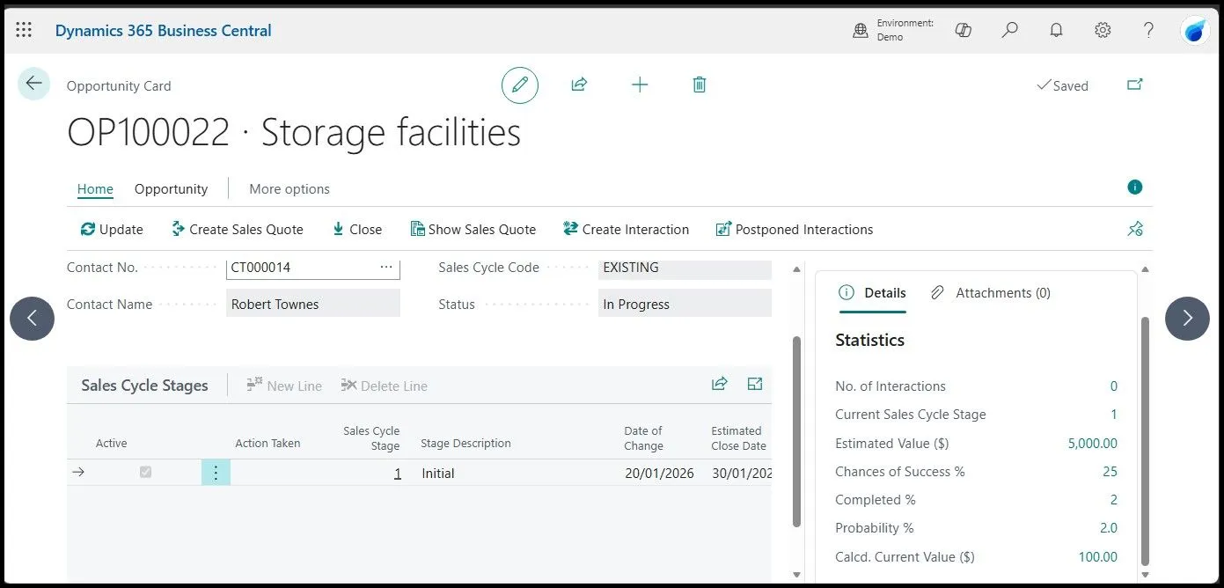Open the settings gear
The height and width of the screenshot is (588, 1224).
point(1103,30)
